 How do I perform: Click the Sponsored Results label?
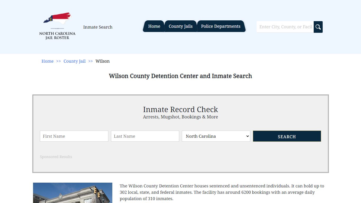coord(56,157)
